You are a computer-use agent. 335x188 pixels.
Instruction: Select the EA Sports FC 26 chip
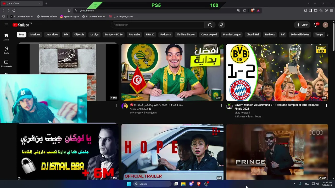[x=114, y=34]
